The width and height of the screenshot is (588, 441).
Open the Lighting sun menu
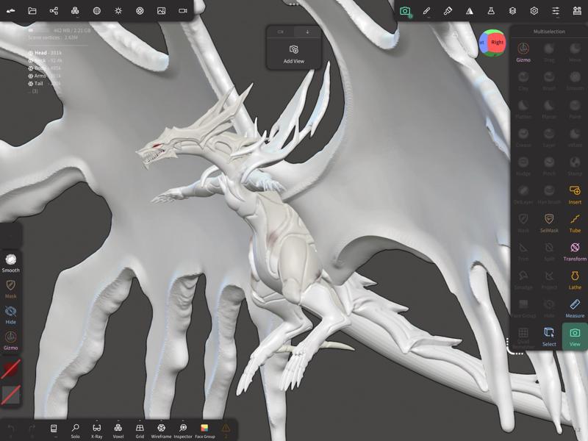[x=118, y=11]
